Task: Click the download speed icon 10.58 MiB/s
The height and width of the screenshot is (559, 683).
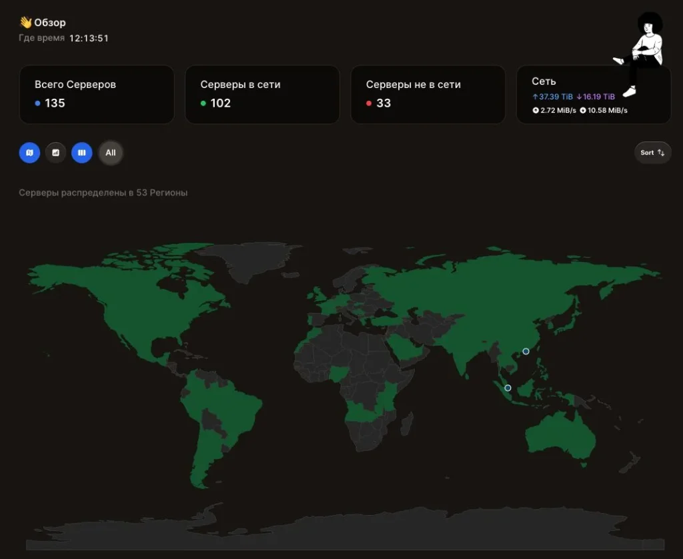Action: (583, 110)
